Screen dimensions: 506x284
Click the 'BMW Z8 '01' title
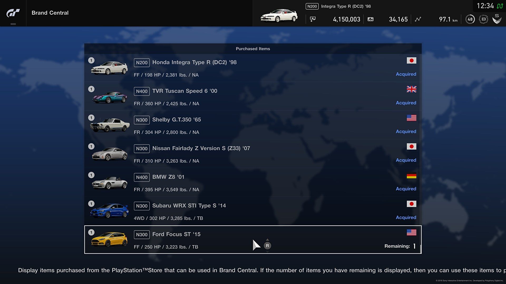[x=168, y=177]
